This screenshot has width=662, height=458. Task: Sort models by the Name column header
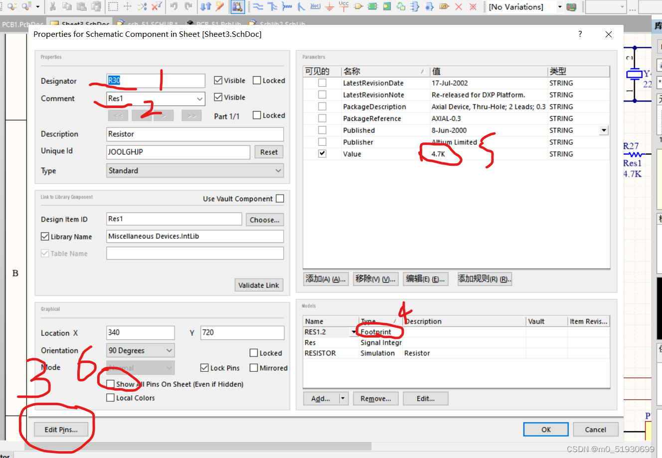pyautogui.click(x=331, y=321)
